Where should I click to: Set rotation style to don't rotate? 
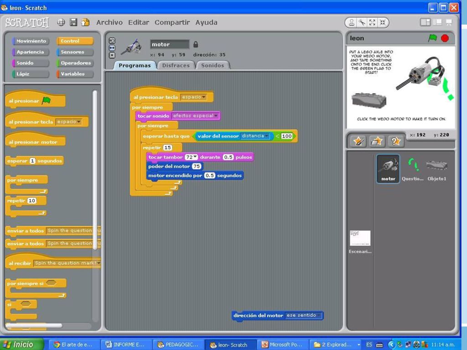[x=112, y=55]
